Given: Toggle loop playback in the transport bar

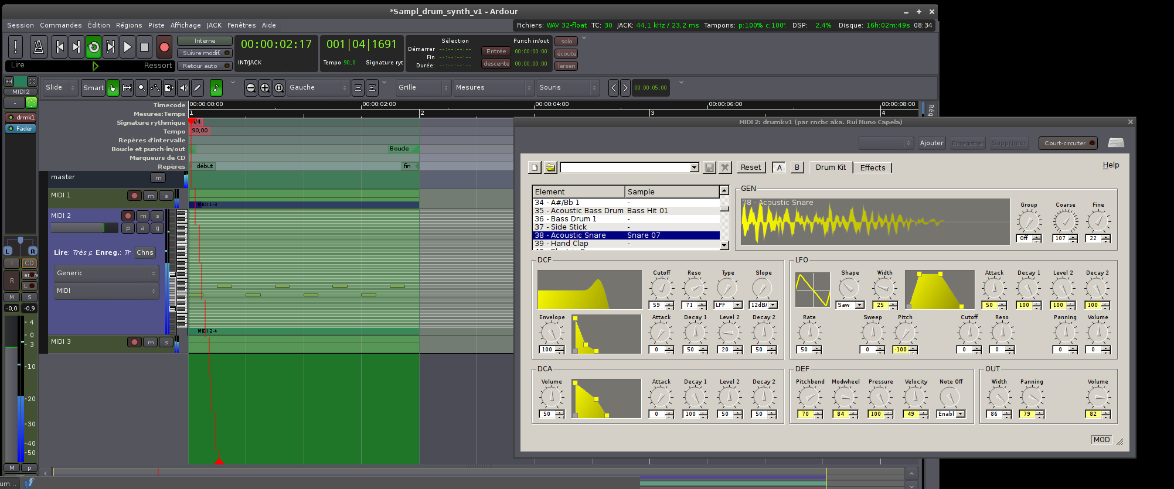Looking at the screenshot, I should click(x=93, y=47).
